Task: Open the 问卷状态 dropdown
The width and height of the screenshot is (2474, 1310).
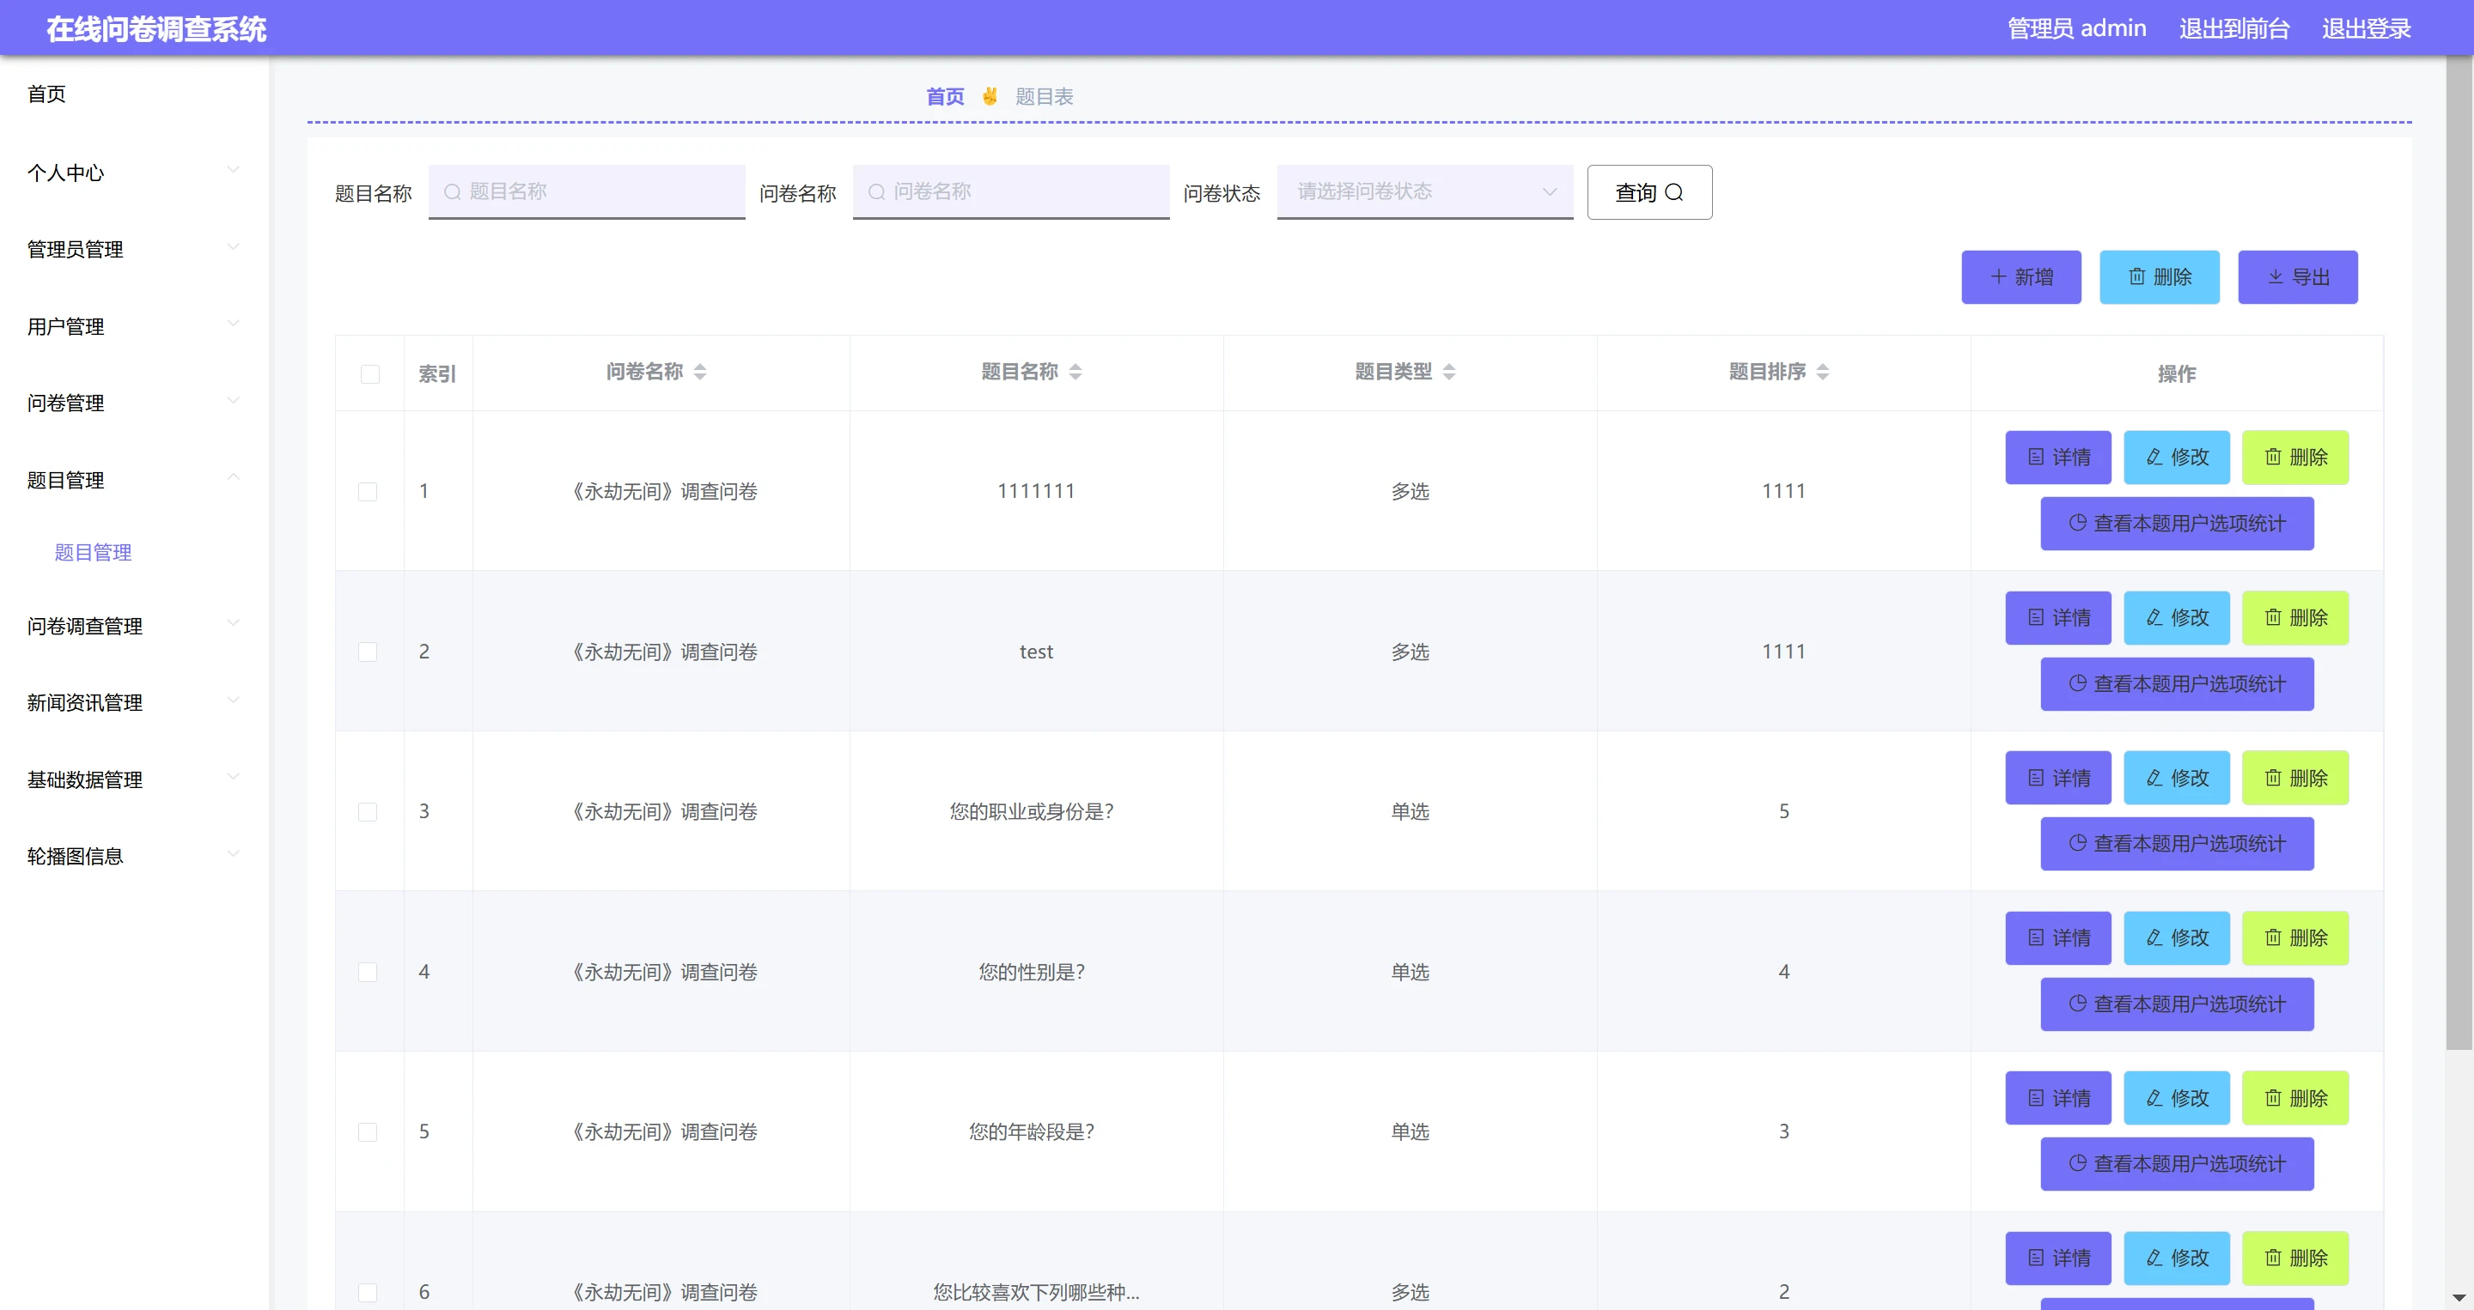Action: [x=1424, y=192]
